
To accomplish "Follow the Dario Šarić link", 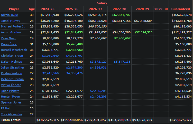I will [9, 44].
